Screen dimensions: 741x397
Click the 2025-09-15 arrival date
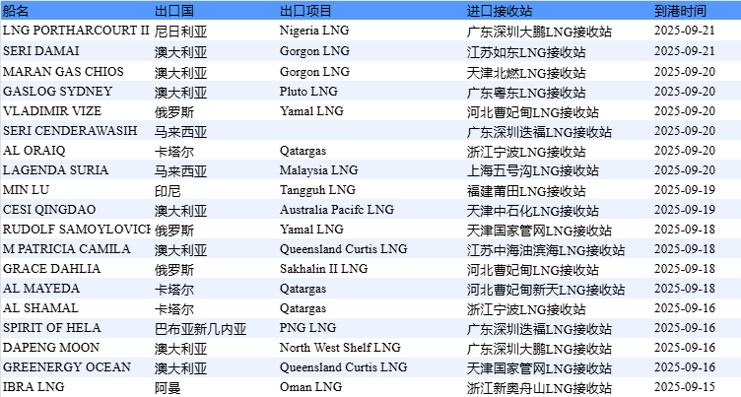[685, 387]
